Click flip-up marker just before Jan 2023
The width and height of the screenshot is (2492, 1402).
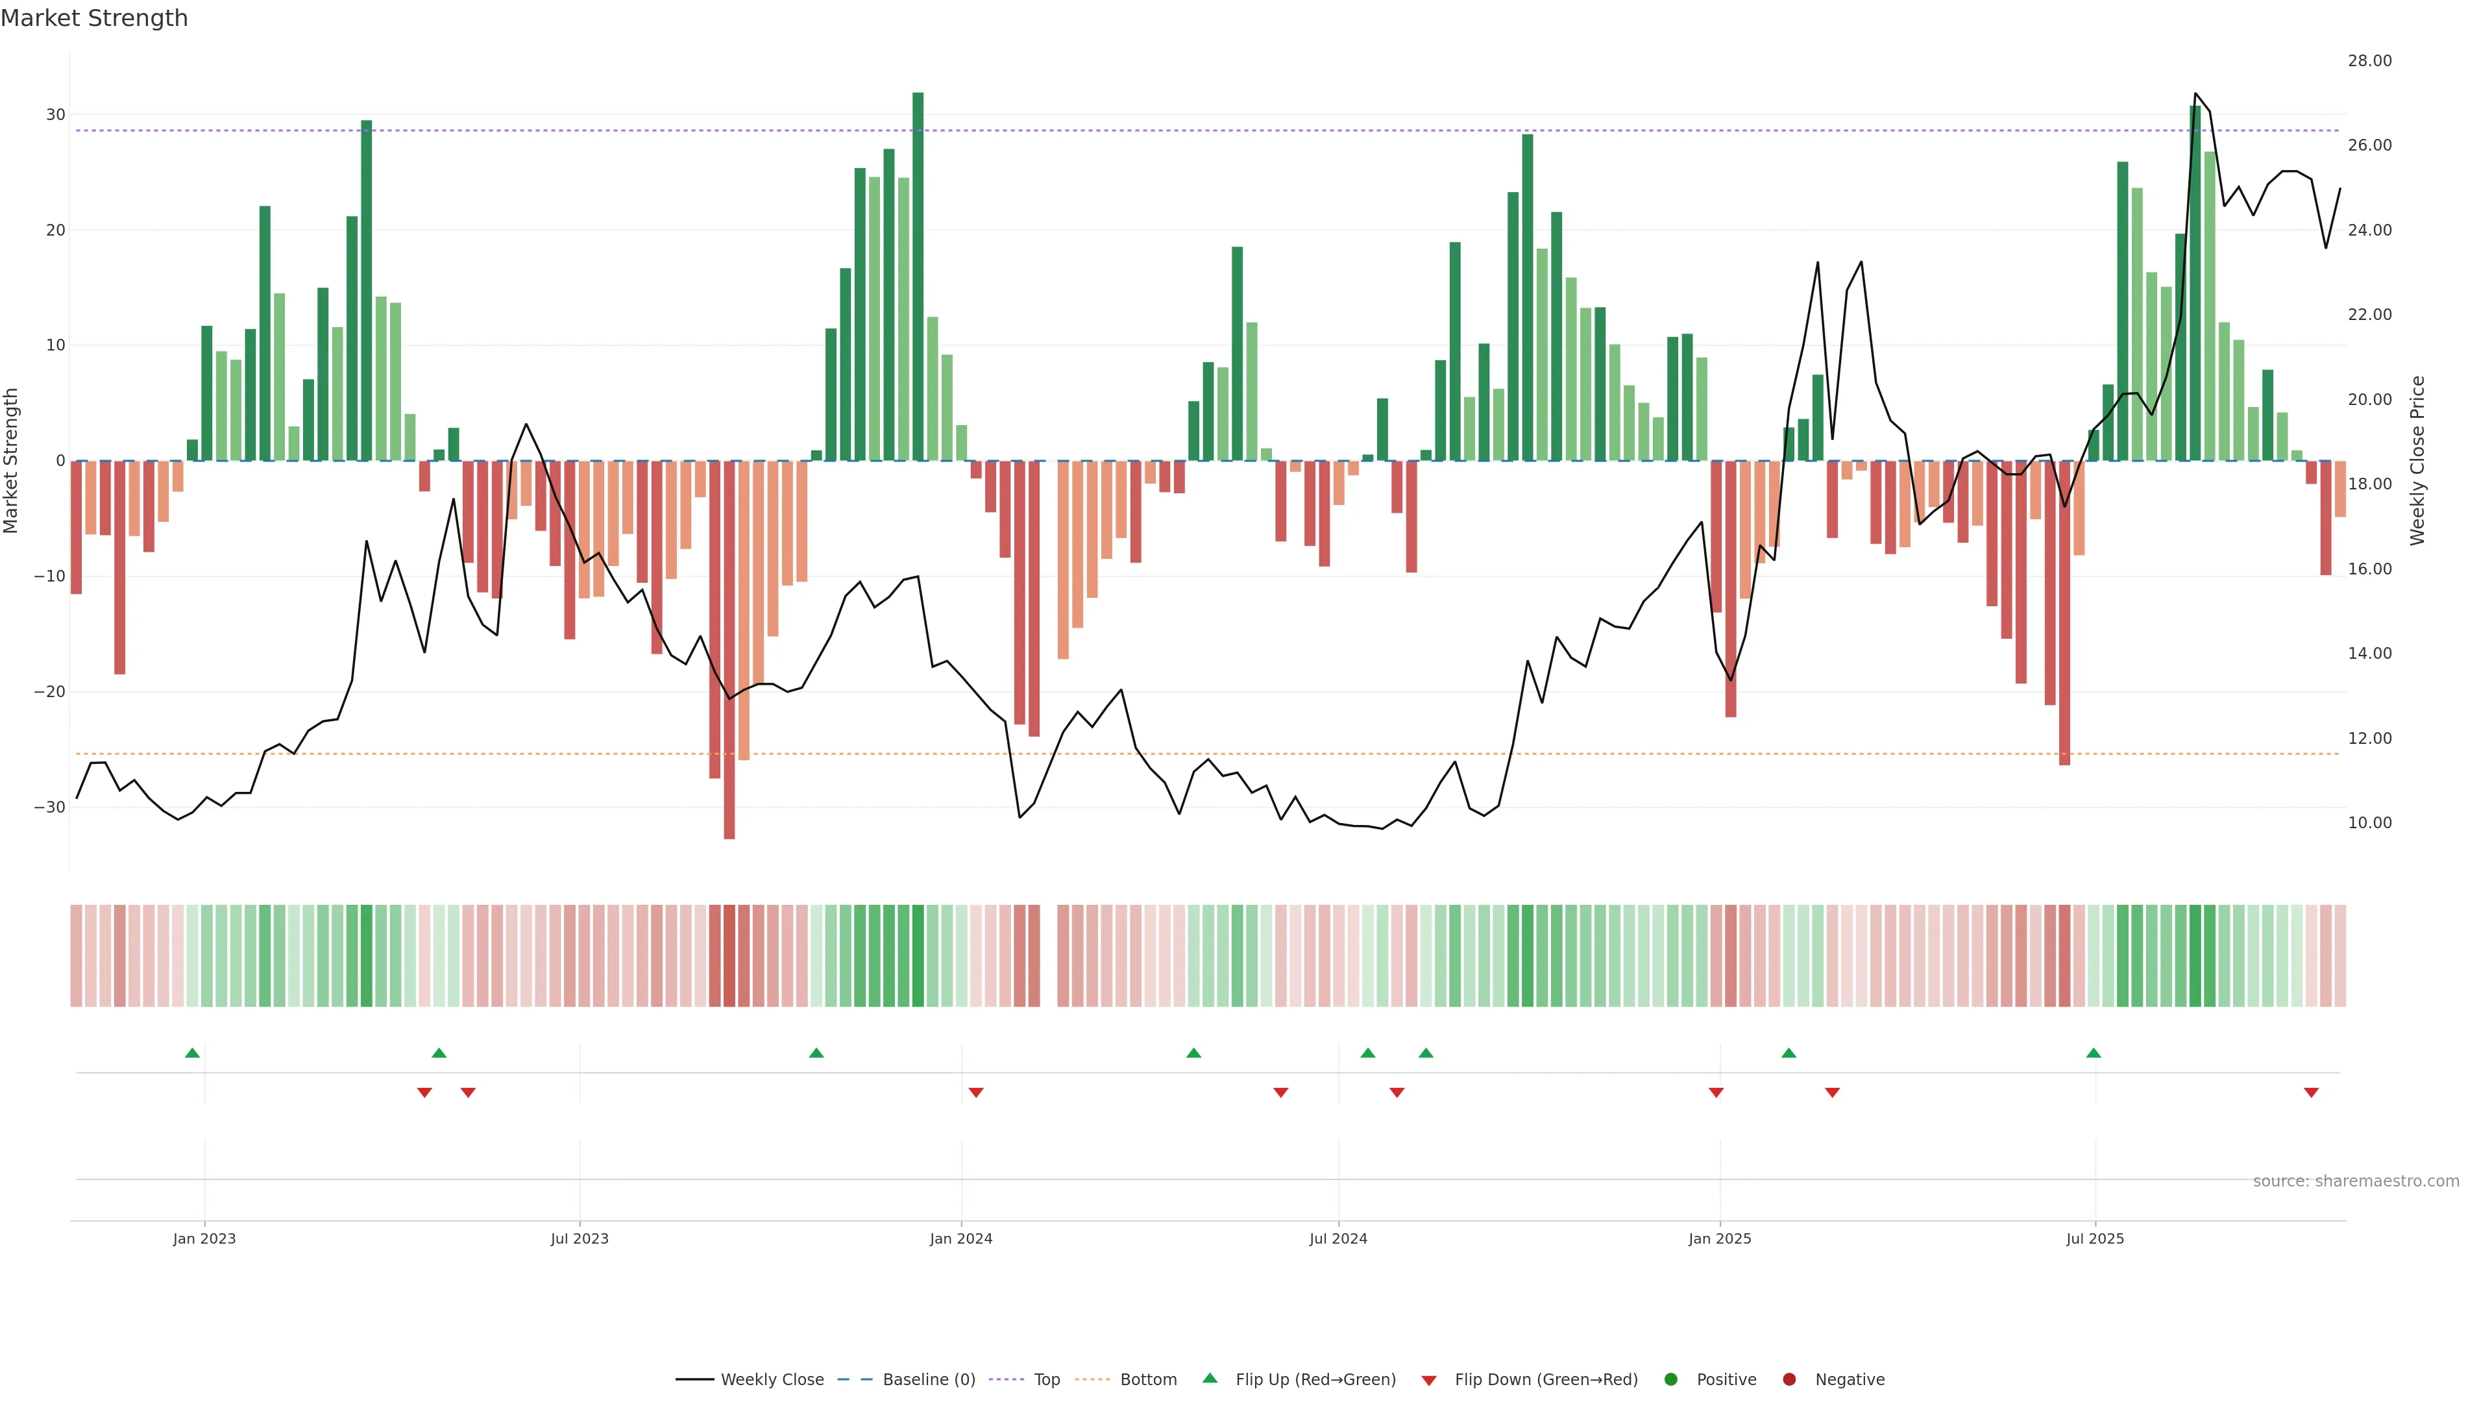(193, 1053)
